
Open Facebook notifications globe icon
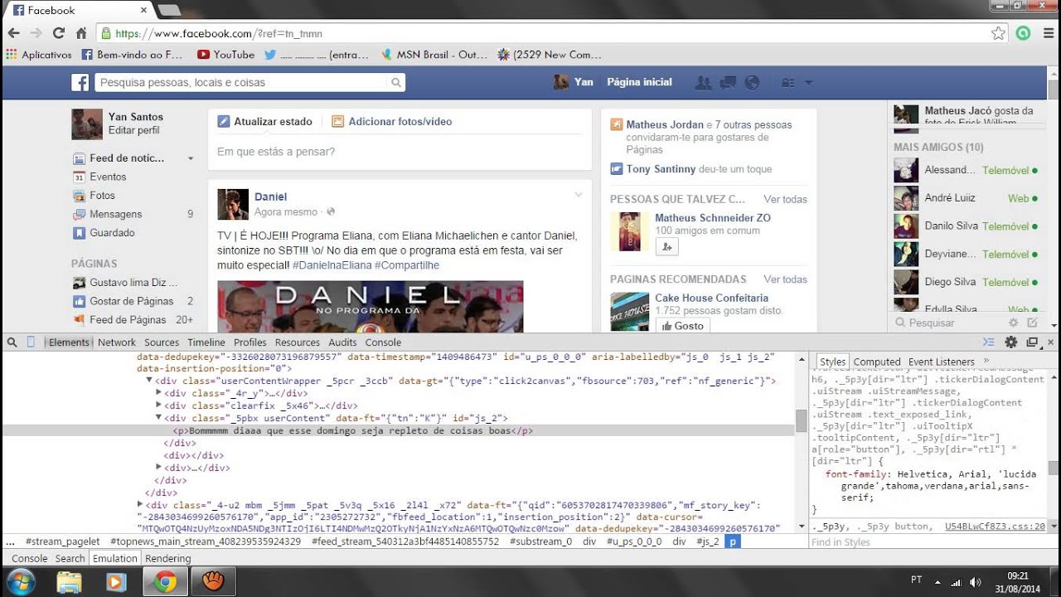(753, 82)
